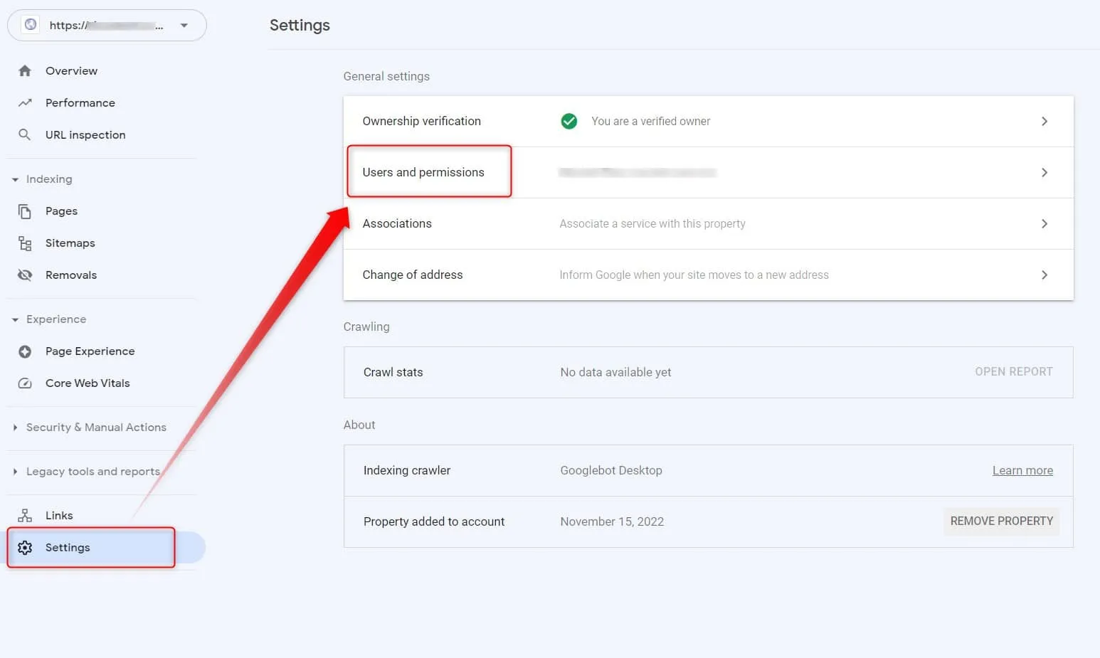Click the URL inspection magnifier icon

pyautogui.click(x=25, y=134)
